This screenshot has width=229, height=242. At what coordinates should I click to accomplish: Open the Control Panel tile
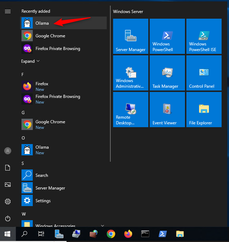pos(204,73)
